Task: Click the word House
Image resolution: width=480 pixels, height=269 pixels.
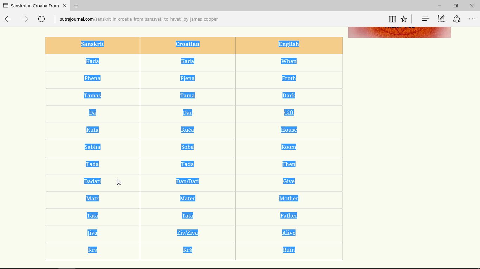Action: click(x=289, y=130)
